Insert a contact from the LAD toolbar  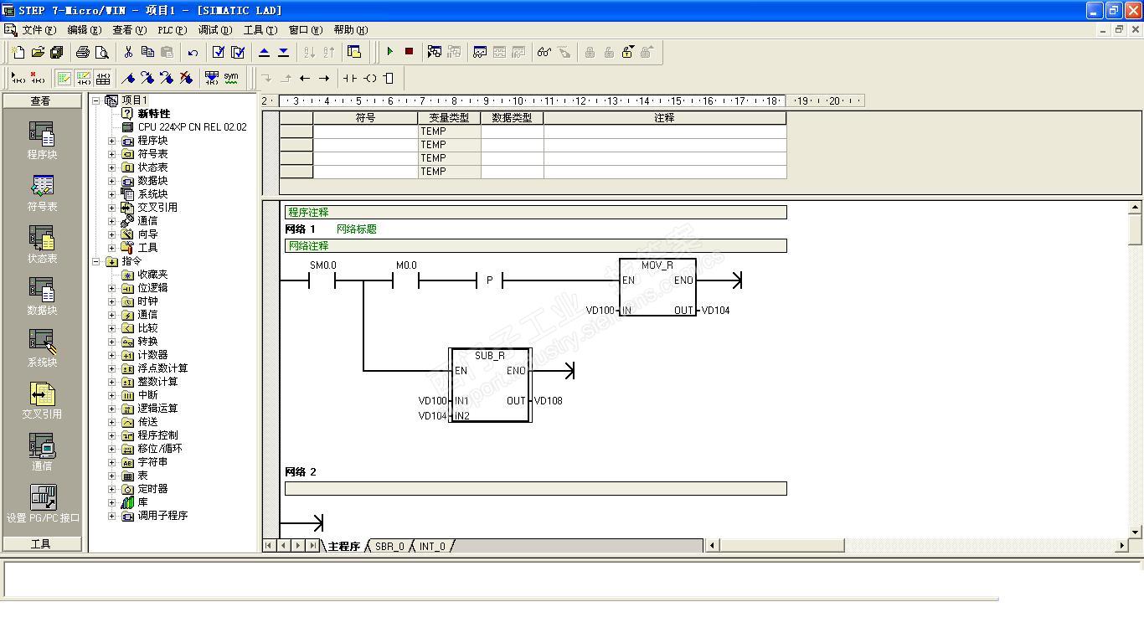click(350, 78)
